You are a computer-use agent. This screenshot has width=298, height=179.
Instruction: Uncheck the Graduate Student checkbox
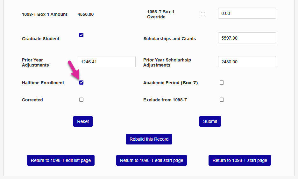click(81, 35)
